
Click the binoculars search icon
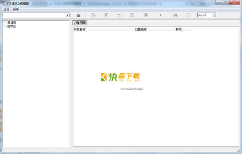pyautogui.click(x=175, y=15)
